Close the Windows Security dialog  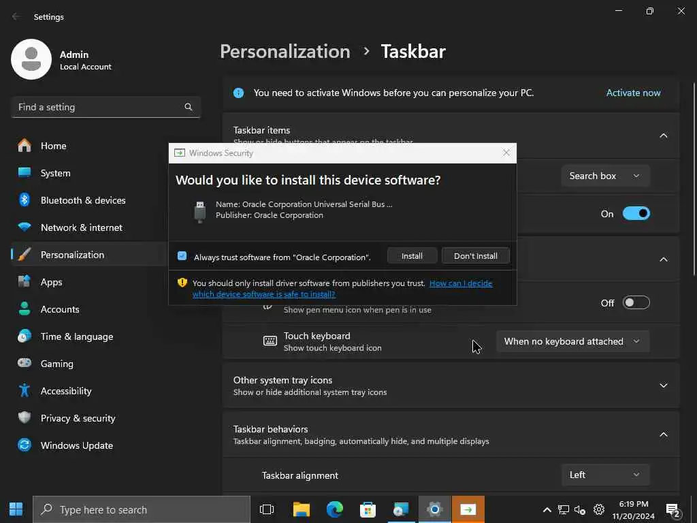[x=506, y=153]
